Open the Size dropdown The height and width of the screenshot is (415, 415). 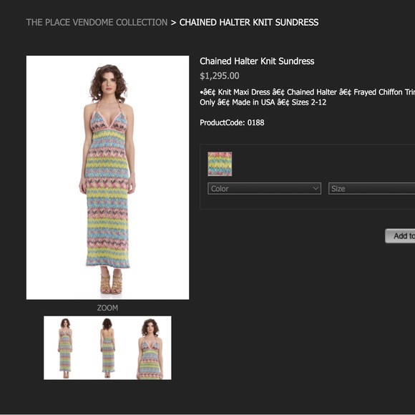point(371,188)
